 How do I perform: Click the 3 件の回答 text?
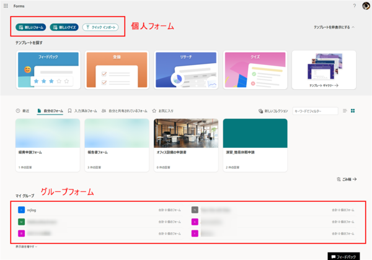[x=94, y=167]
